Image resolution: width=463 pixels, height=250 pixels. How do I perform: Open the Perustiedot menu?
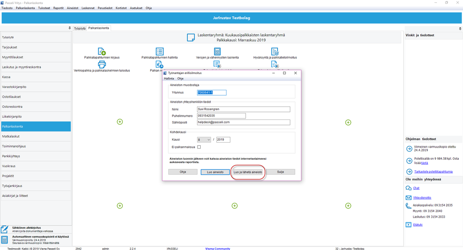pyautogui.click(x=105, y=8)
